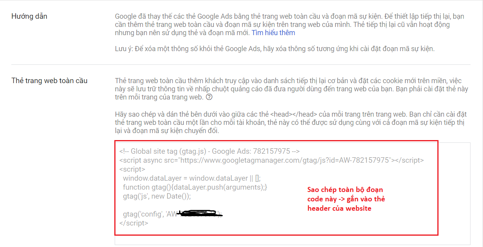Click the paragraph starting 'Thẻ trang web toàn cầu thêm khách'
This screenshot has width=483, height=247.
click(x=291, y=89)
